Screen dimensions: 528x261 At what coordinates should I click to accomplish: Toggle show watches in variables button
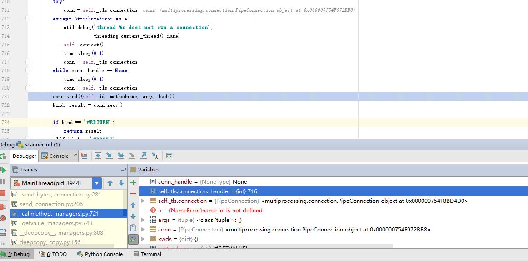133,239
